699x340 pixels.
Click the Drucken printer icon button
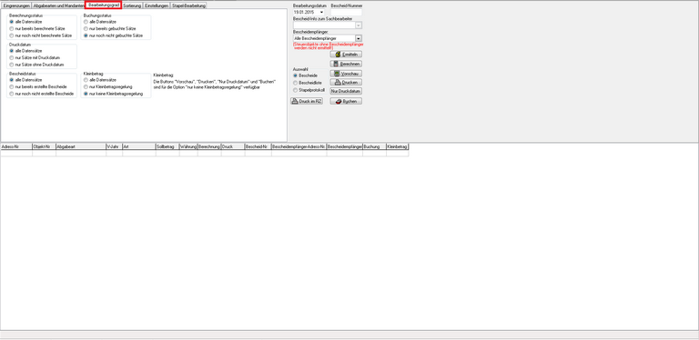click(346, 83)
